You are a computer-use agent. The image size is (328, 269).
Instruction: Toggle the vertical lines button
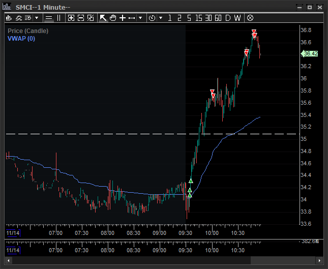(x=59, y=18)
